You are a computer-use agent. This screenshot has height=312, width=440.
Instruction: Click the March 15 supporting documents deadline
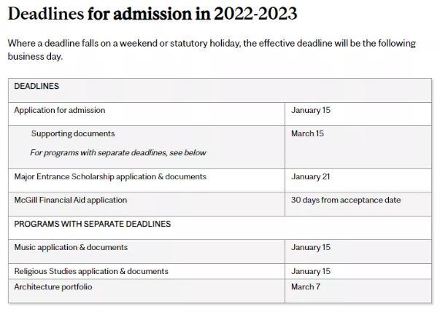pyautogui.click(x=307, y=133)
